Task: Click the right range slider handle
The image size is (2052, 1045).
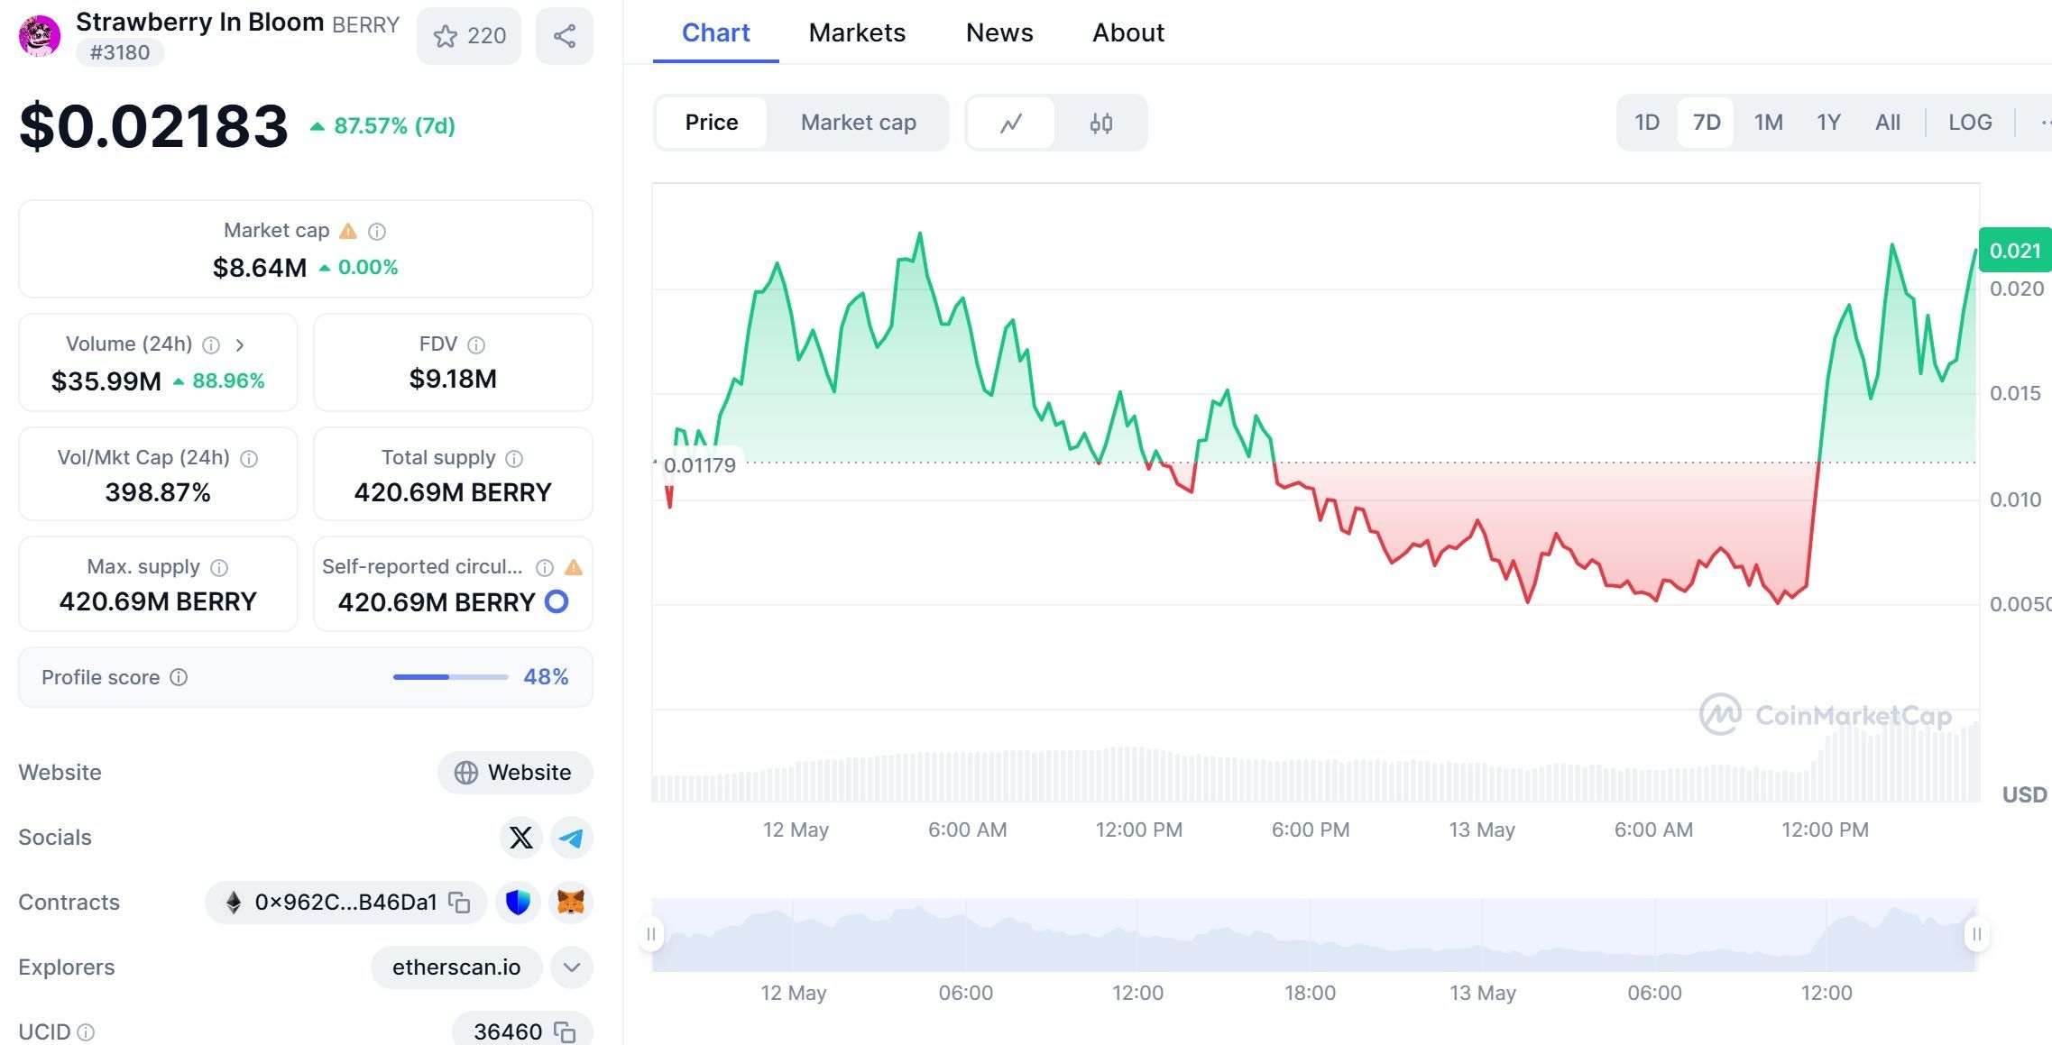Action: [x=1975, y=934]
